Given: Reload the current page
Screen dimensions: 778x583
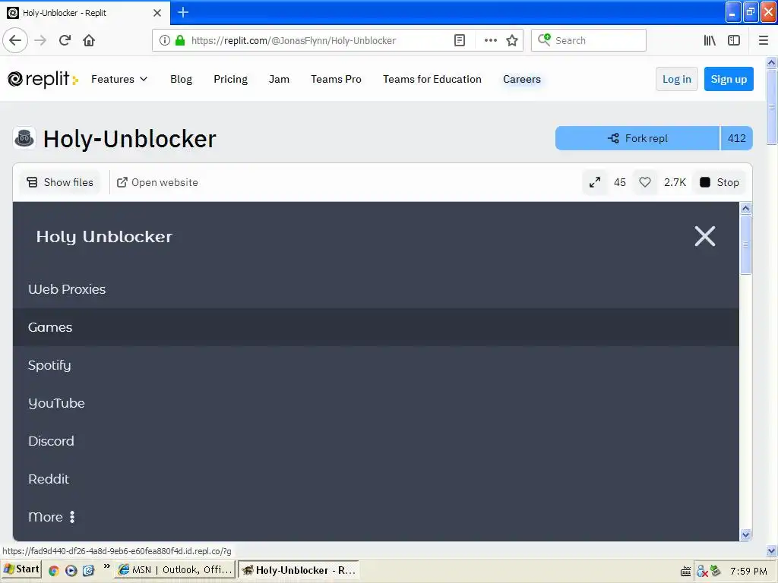Looking at the screenshot, I should (x=65, y=40).
